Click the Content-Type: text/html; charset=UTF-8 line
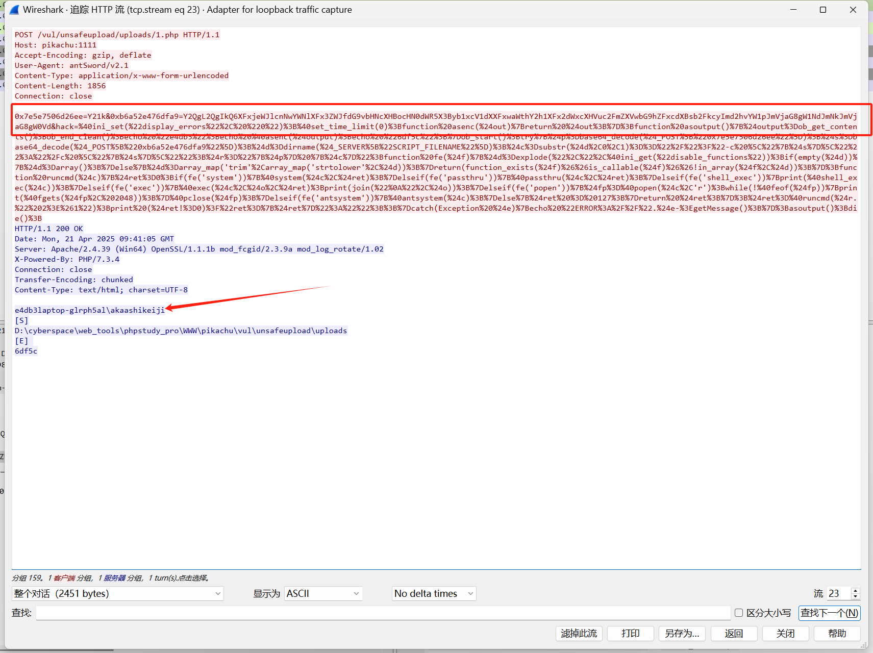This screenshot has height=653, width=873. (101, 290)
